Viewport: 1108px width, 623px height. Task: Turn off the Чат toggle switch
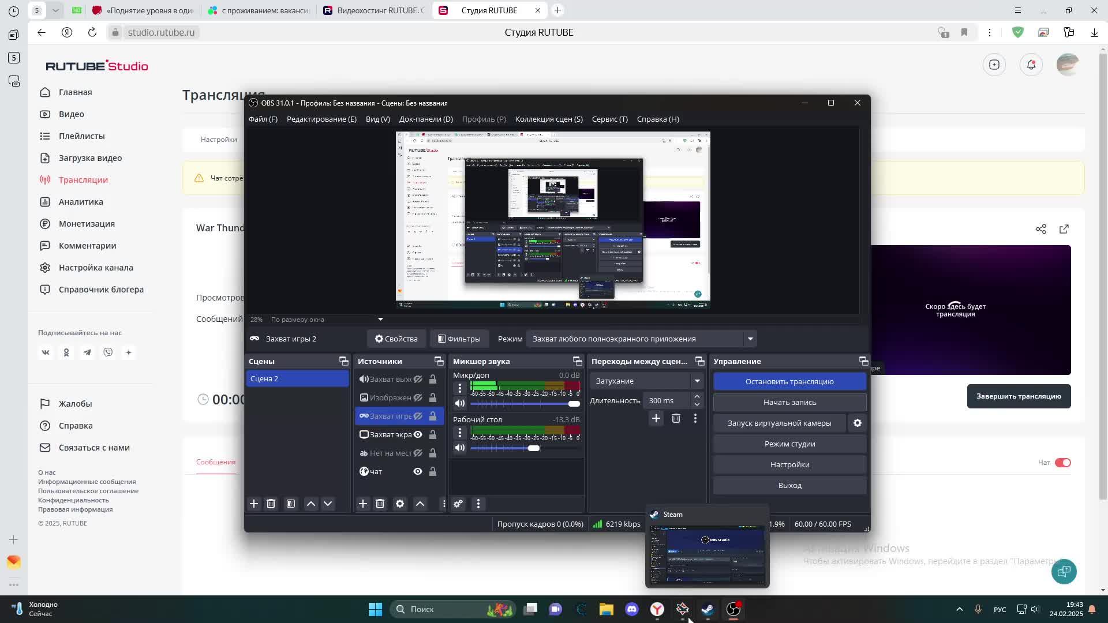point(1062,463)
